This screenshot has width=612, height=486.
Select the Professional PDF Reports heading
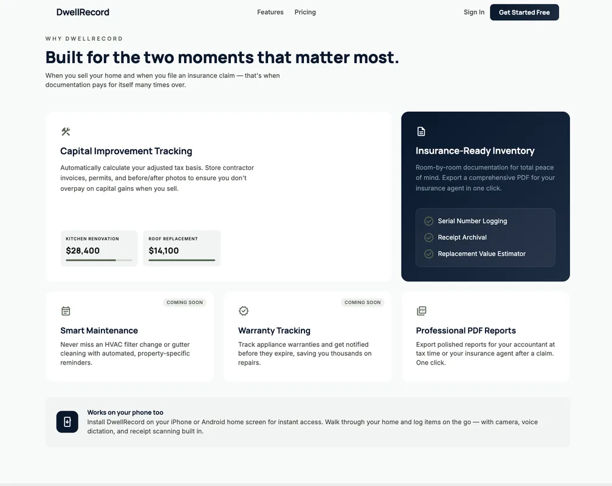click(466, 330)
